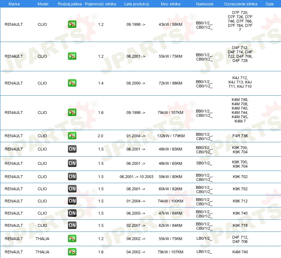This screenshot has width=281, height=258.
Task: Click the diesel ON icon for Clio 62kW / 84KM
Action: point(72,225)
